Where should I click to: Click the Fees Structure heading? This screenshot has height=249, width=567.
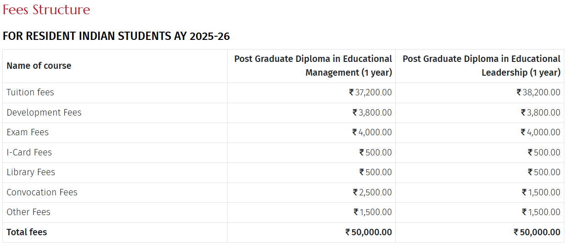coord(46,10)
